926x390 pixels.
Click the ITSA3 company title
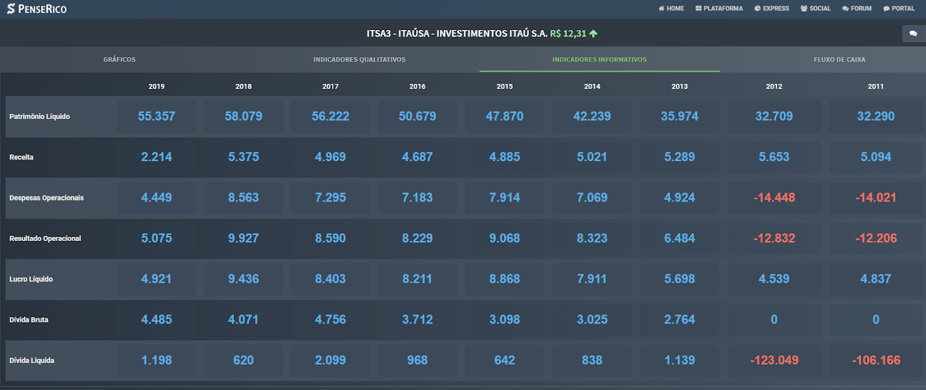[x=457, y=34]
